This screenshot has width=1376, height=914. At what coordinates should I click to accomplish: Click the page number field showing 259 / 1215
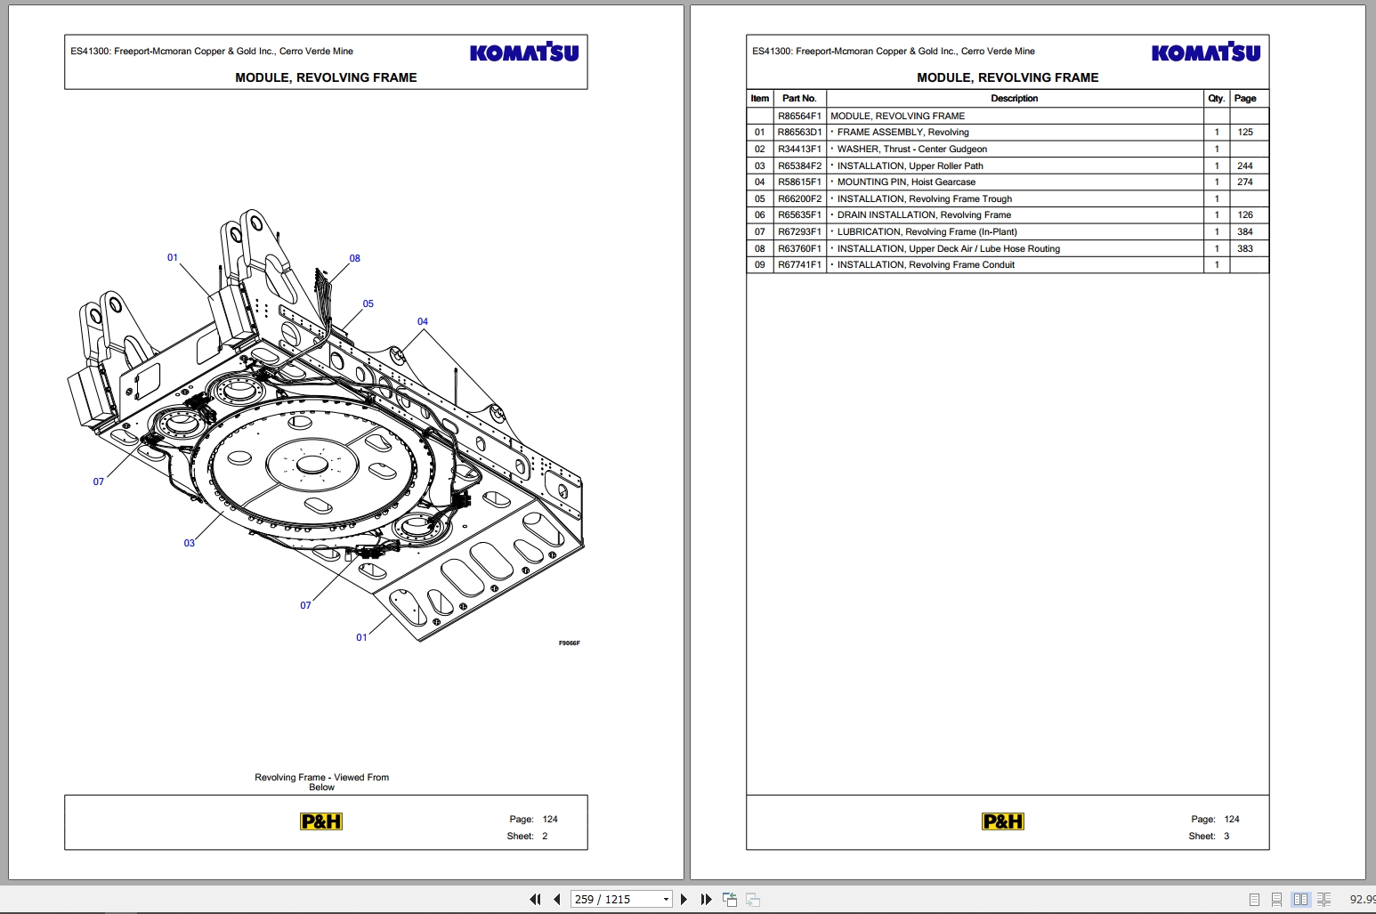(x=615, y=899)
